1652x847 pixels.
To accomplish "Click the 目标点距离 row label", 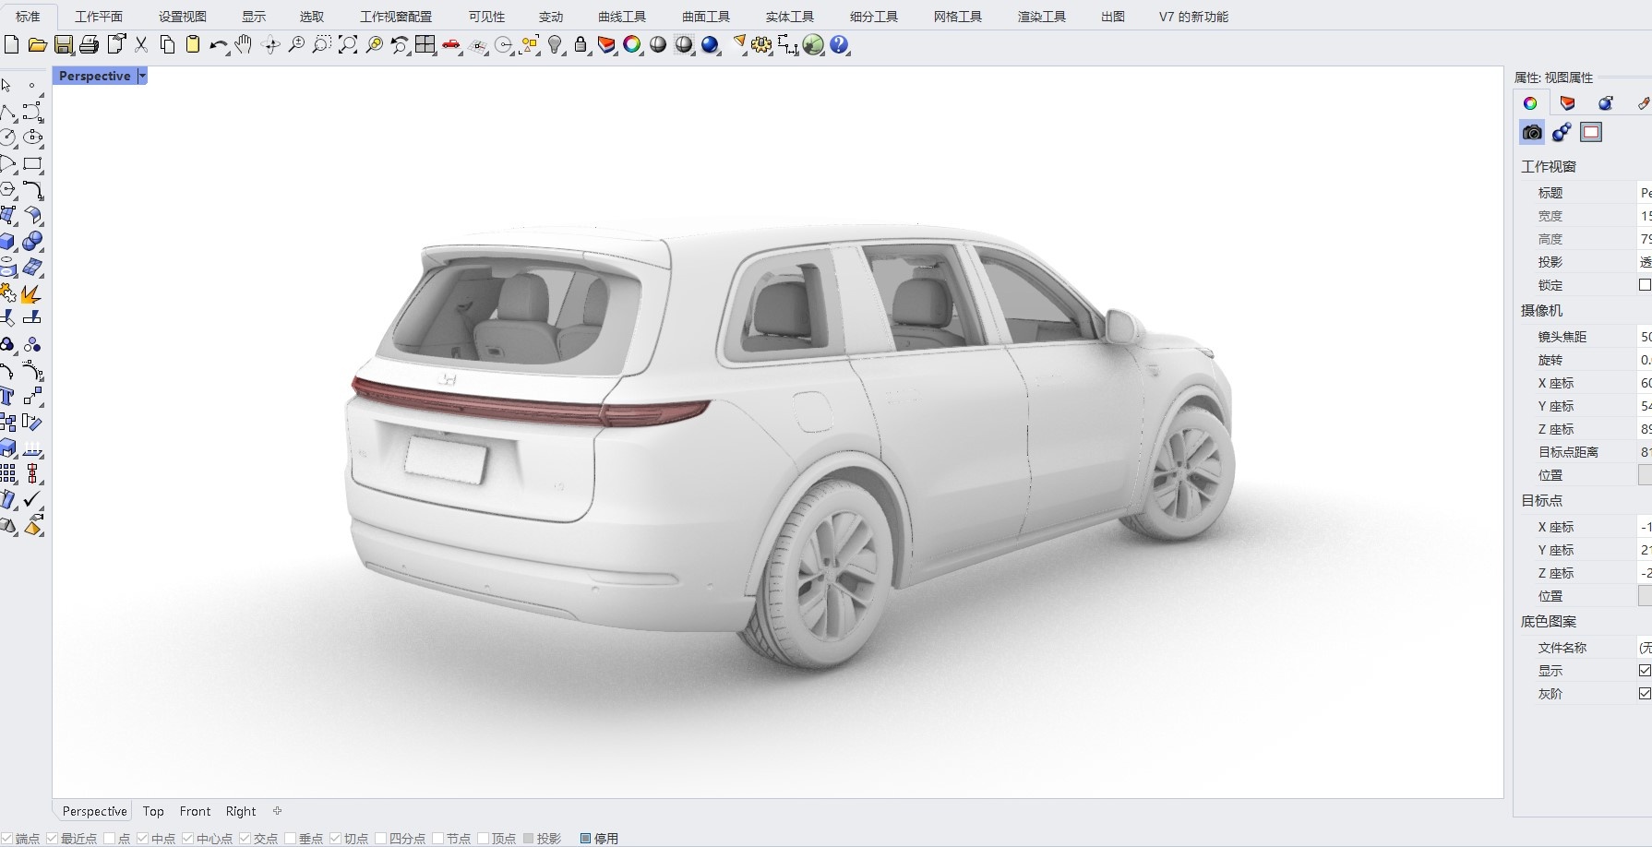I will (x=1568, y=452).
